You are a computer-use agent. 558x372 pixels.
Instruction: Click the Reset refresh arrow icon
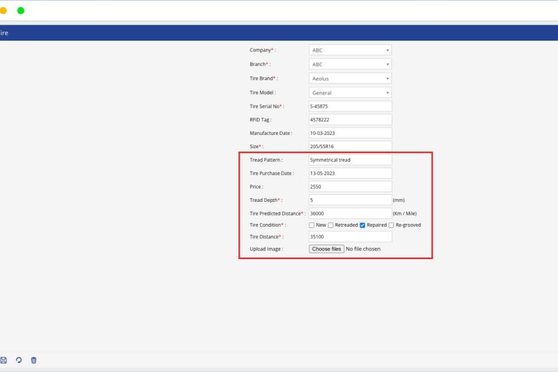[x=19, y=360]
